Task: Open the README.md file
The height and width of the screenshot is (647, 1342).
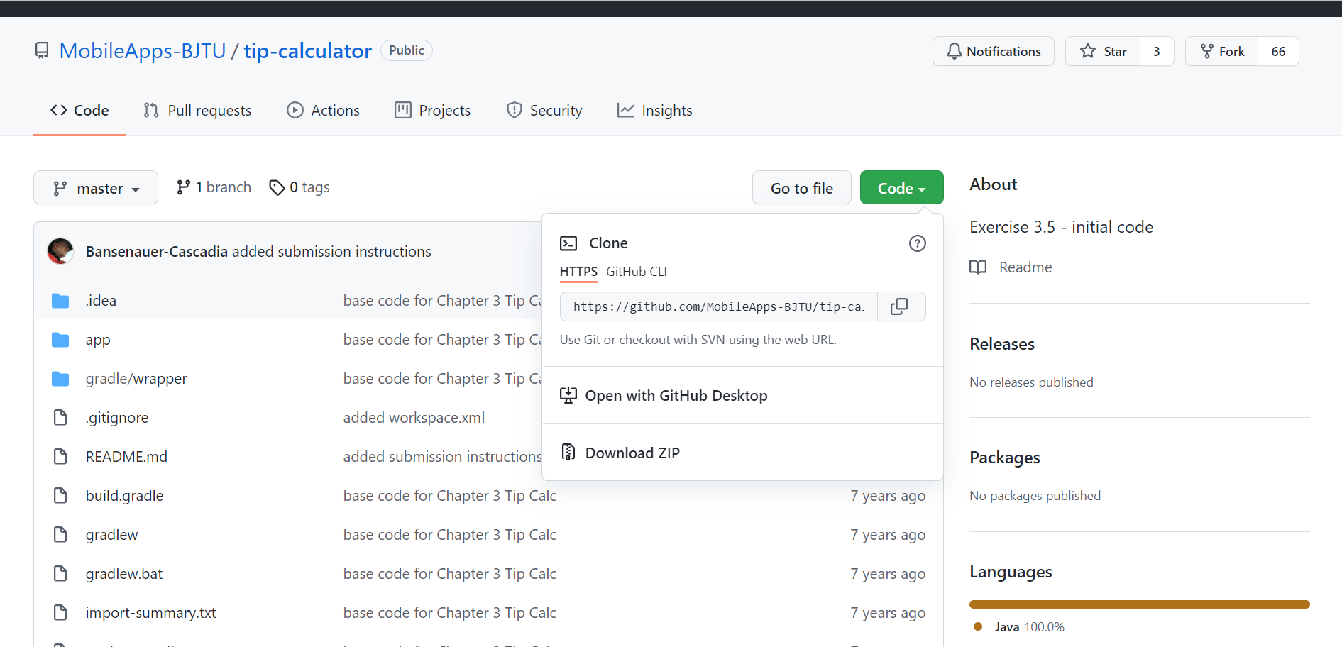Action: [126, 457]
